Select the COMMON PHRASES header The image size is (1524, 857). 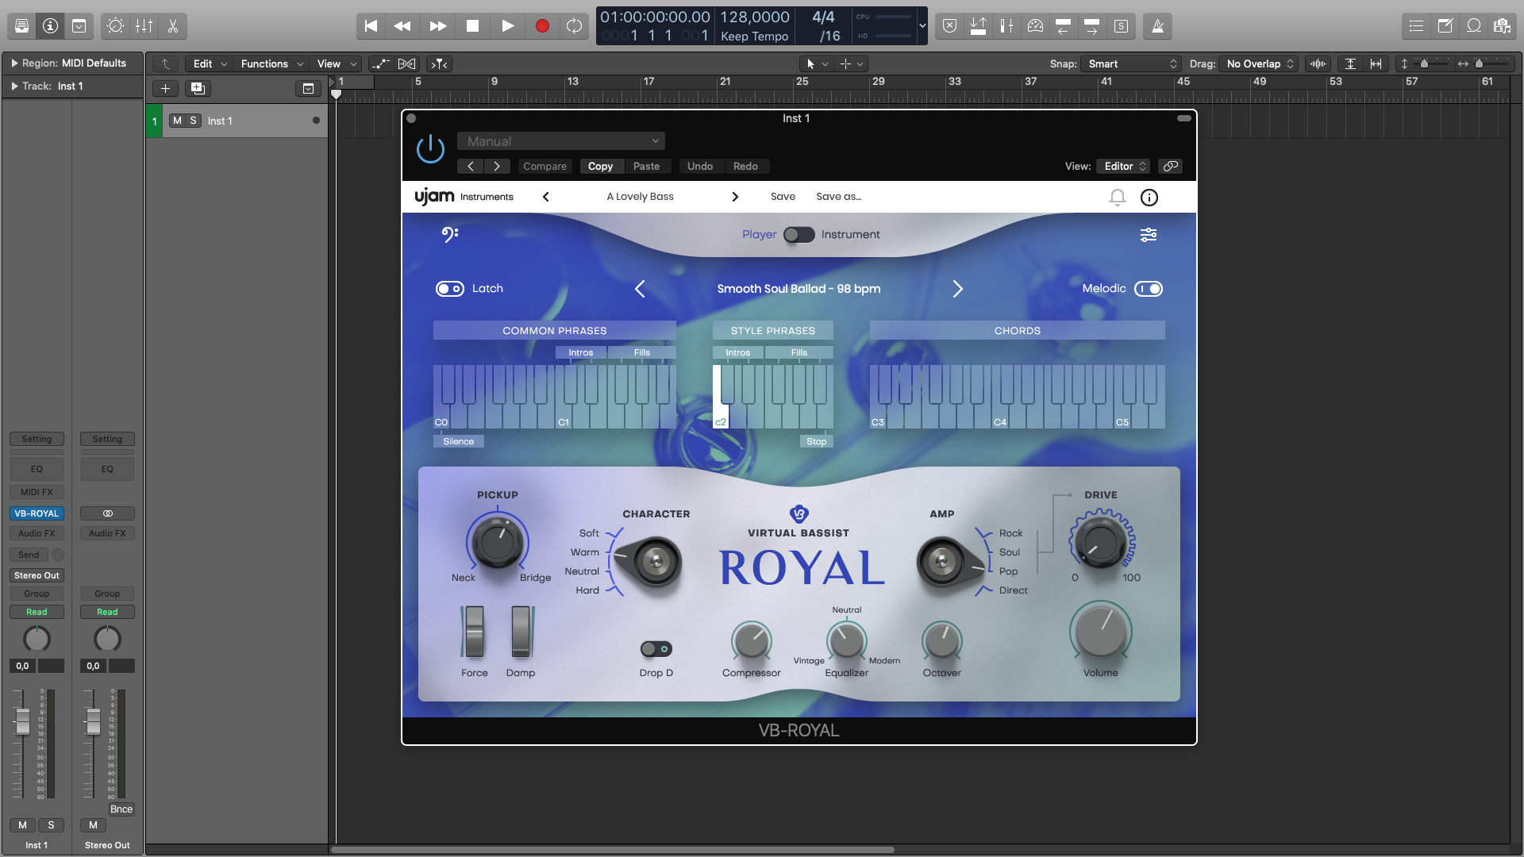point(554,330)
